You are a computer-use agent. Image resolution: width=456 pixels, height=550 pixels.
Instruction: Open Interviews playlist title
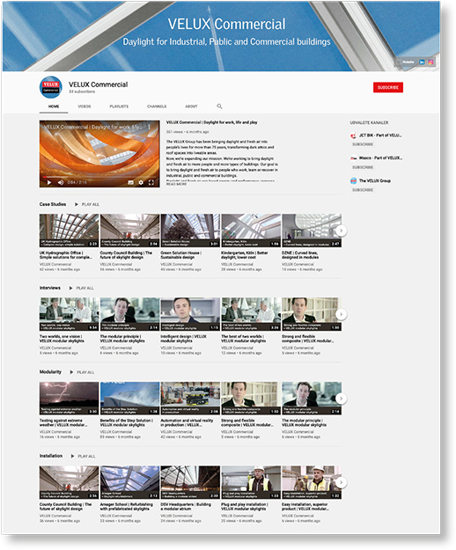(50, 288)
